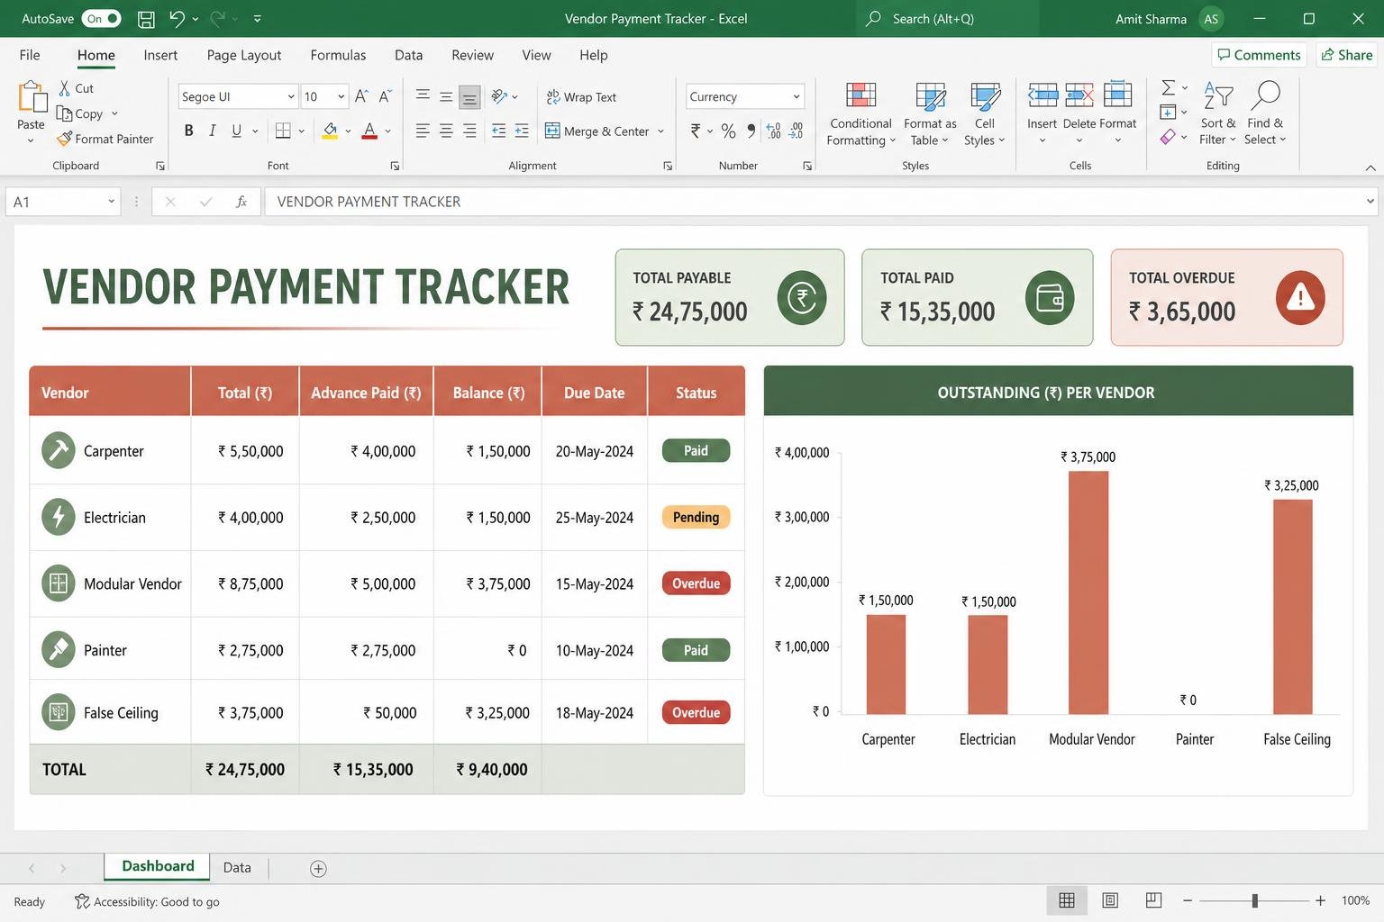Open Sort & Filter options
1384x922 pixels.
tap(1218, 113)
